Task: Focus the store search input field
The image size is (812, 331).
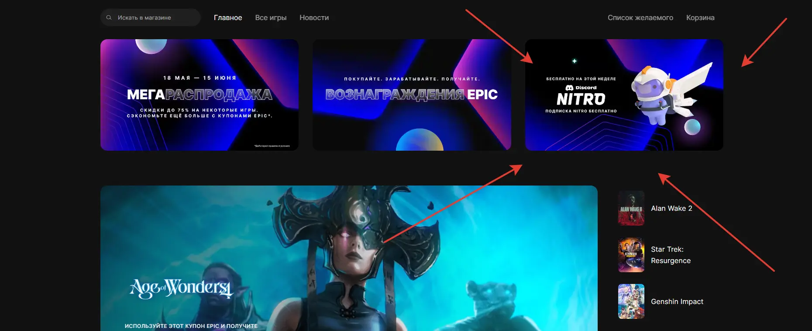Action: 151,17
